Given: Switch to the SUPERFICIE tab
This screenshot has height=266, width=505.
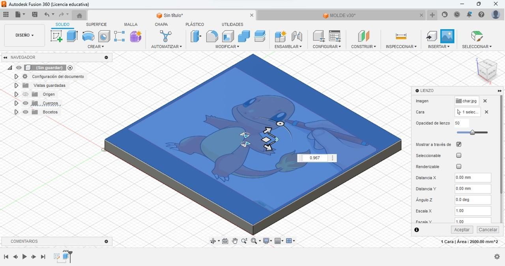Looking at the screenshot, I should pos(96,24).
